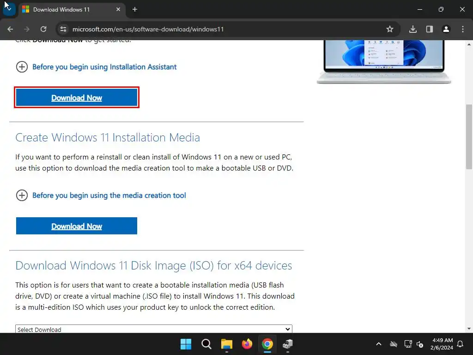The height and width of the screenshot is (355, 473).
Task: Launch Firefox from the taskbar
Action: [x=247, y=344]
